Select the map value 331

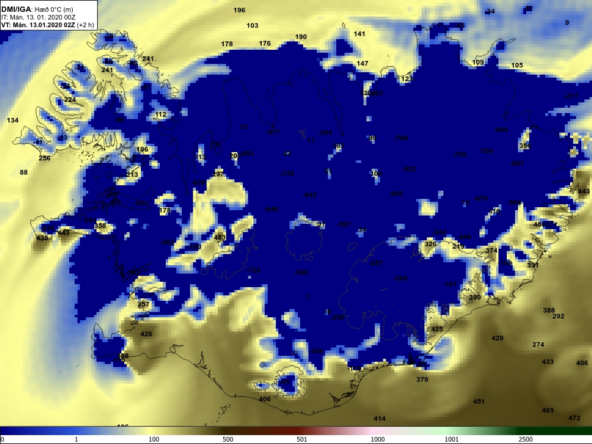(533, 265)
